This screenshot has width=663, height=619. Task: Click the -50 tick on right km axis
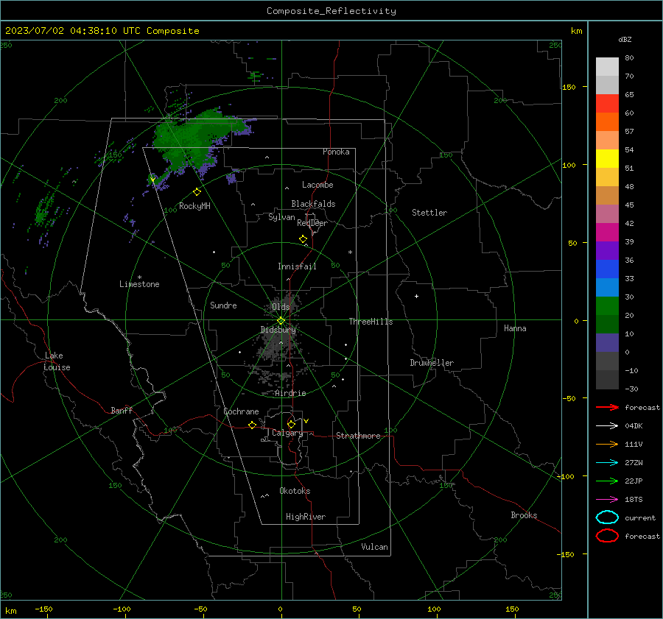(x=570, y=398)
